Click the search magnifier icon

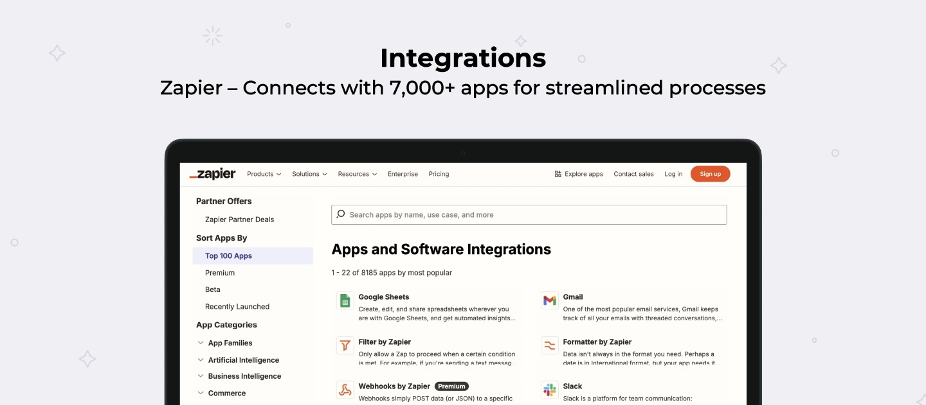pos(341,214)
